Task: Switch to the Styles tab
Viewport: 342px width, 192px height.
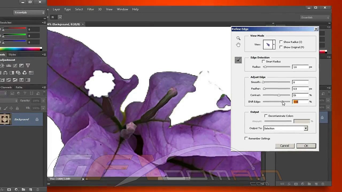Action: tap(12, 55)
